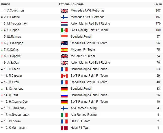163x133 pixels.
Task: Open Alfa Romeo Racing team for К.Райкконен
Action: pyautogui.click(x=84, y=108)
